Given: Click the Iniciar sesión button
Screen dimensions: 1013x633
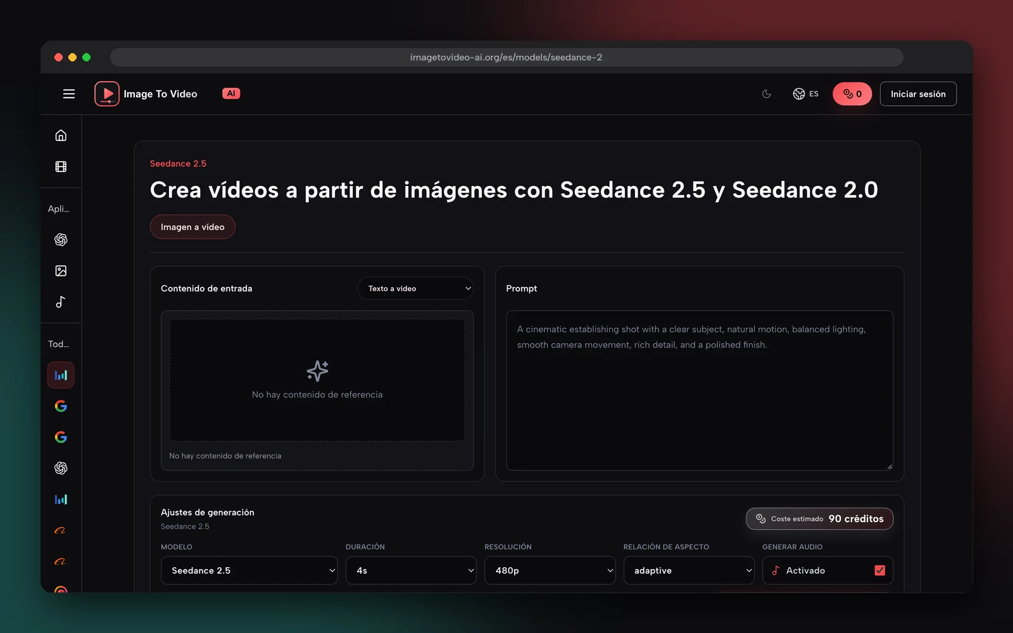Looking at the screenshot, I should coord(918,94).
